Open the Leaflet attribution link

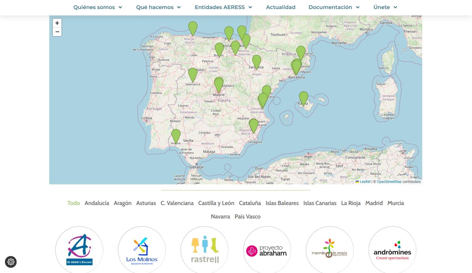(x=363, y=182)
